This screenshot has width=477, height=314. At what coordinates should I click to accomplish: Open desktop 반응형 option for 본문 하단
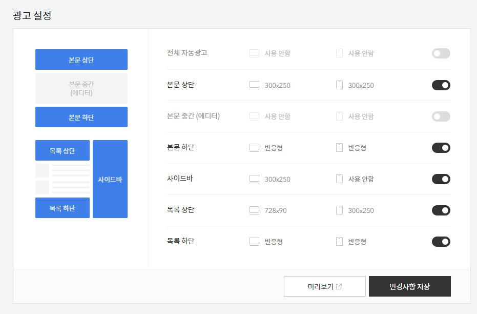(274, 148)
